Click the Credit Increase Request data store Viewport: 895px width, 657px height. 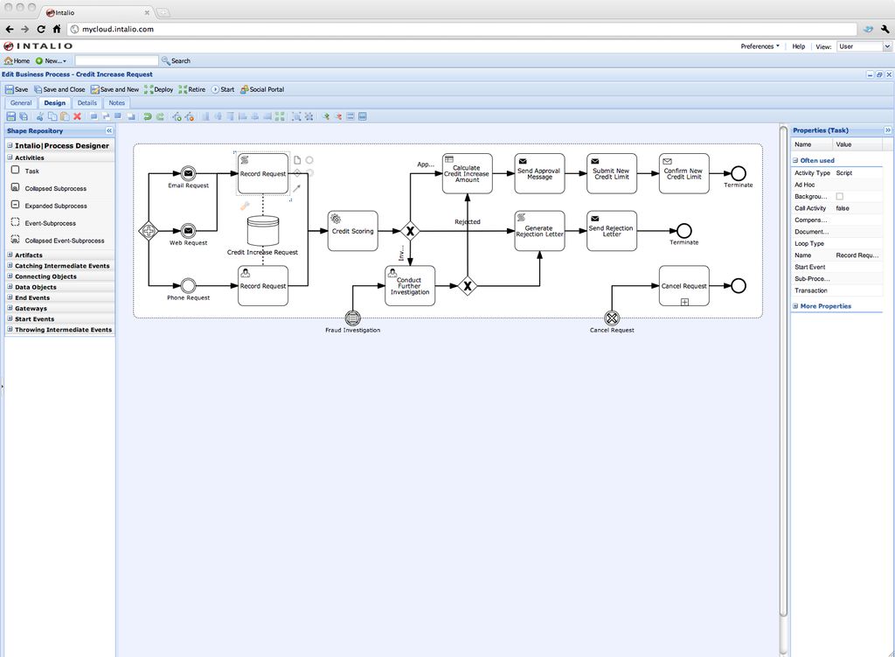[x=262, y=230]
